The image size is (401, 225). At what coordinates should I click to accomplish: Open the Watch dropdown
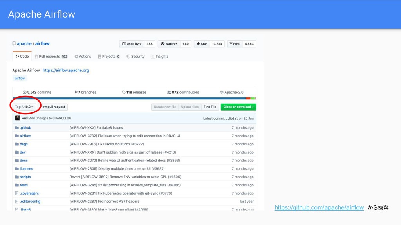[x=169, y=44]
